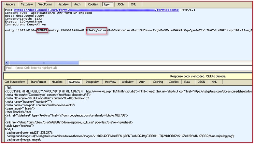This screenshot has height=144, width=254.
Task: Click the DOCTYPE HTML PUBLIC line
Action: coord(129,91)
